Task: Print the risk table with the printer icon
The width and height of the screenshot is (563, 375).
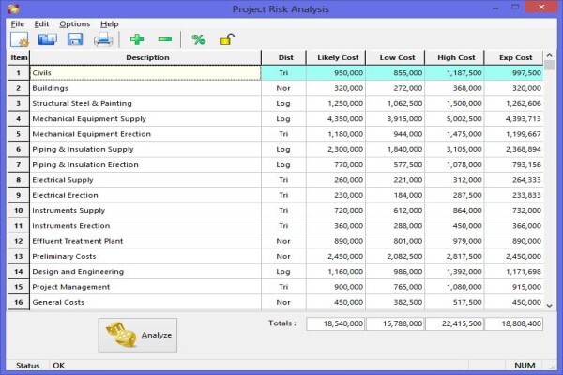Action: pyautogui.click(x=103, y=39)
